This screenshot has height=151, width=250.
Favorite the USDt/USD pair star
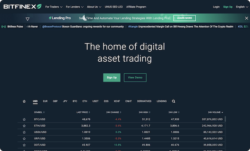(x=24, y=132)
